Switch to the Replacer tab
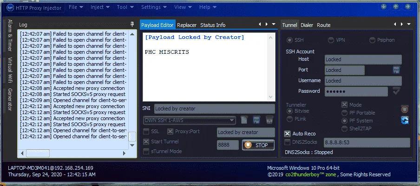Image resolution: width=420 pixels, height=186 pixels. pos(187,25)
